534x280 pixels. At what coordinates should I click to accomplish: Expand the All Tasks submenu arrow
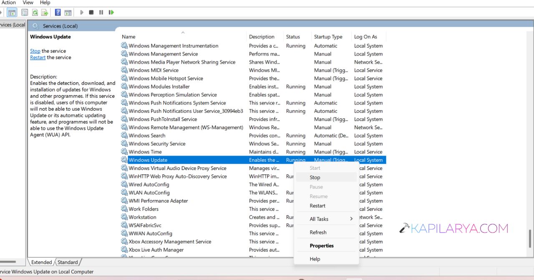click(x=351, y=219)
